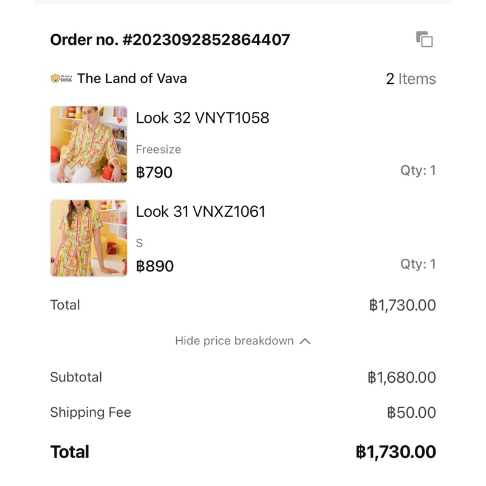
Task: Click the Hide price breakdown link
Action: tap(234, 341)
